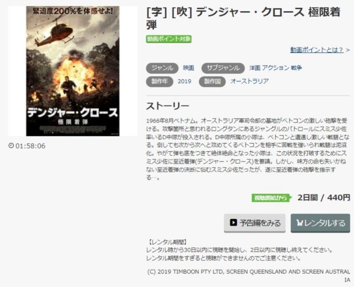Click the 動画ポイント対象 green badge
This screenshot has height=287, width=354.
169,39
